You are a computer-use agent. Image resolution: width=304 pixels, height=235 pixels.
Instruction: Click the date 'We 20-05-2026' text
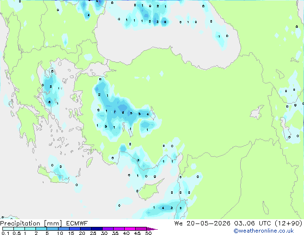(202, 223)
